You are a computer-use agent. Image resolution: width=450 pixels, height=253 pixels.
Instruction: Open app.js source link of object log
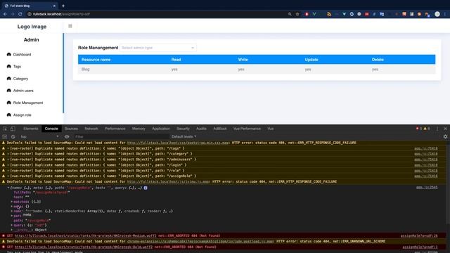[x=427, y=188]
